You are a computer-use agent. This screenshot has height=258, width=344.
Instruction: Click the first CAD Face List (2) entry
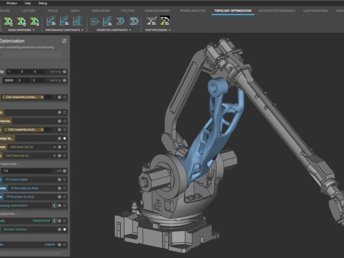(x=21, y=147)
